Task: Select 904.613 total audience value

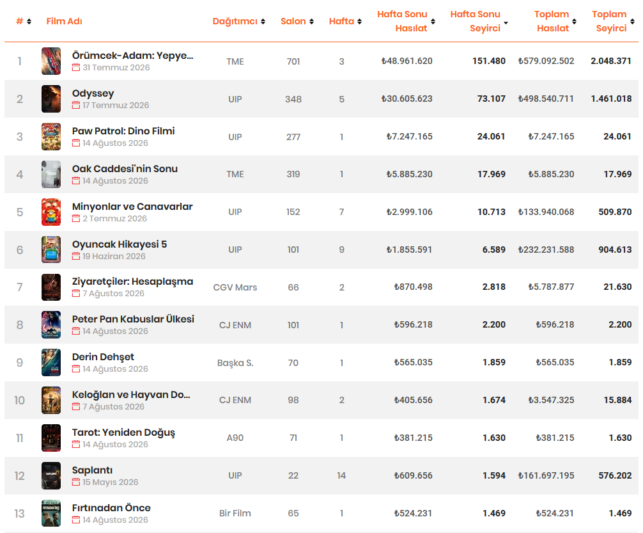Action: point(615,250)
